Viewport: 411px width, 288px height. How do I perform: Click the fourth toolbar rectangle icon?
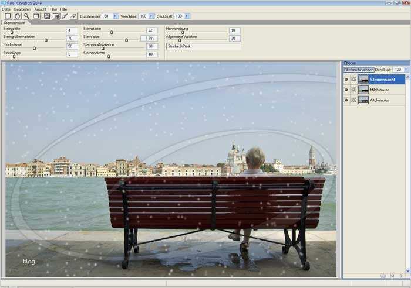[36, 16]
